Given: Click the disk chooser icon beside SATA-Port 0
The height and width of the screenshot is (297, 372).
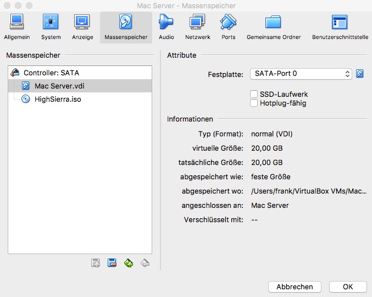Looking at the screenshot, I should tap(360, 74).
